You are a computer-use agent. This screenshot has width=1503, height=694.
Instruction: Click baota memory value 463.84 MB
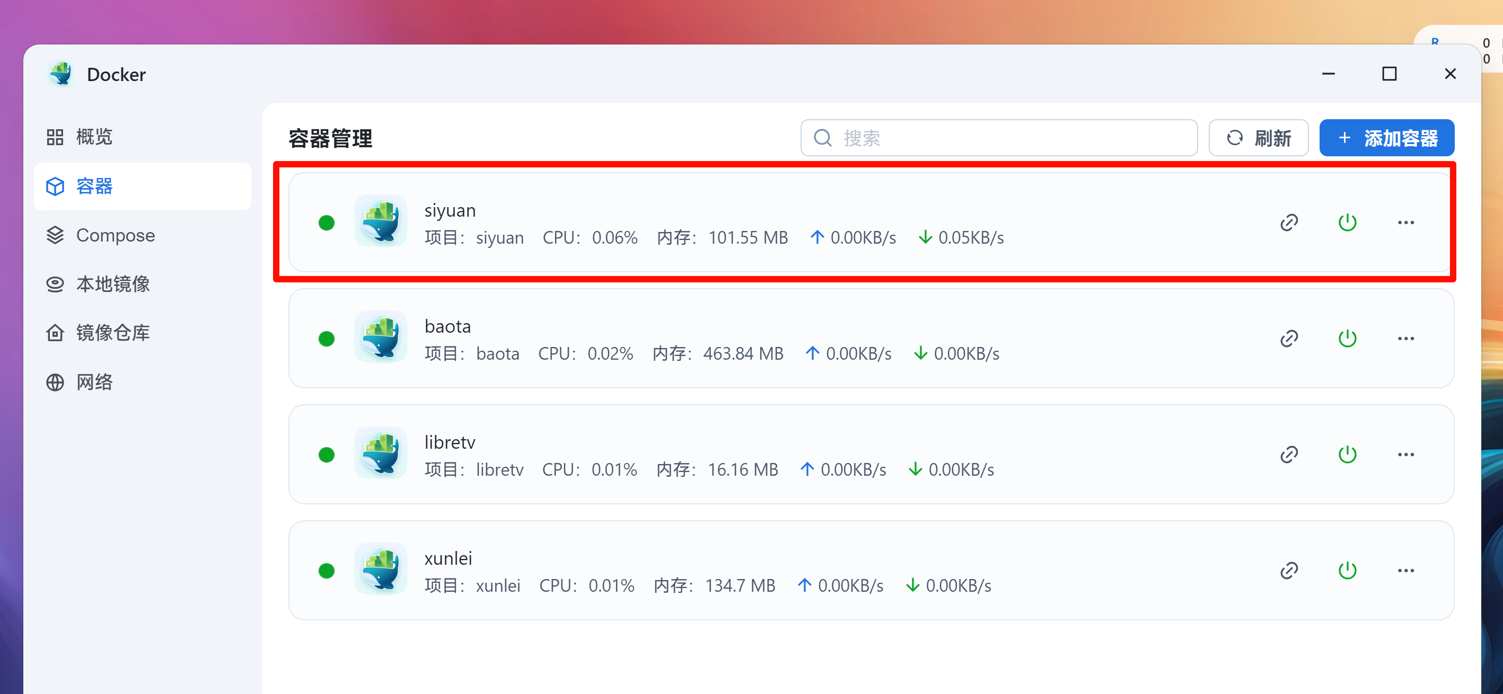(x=743, y=353)
